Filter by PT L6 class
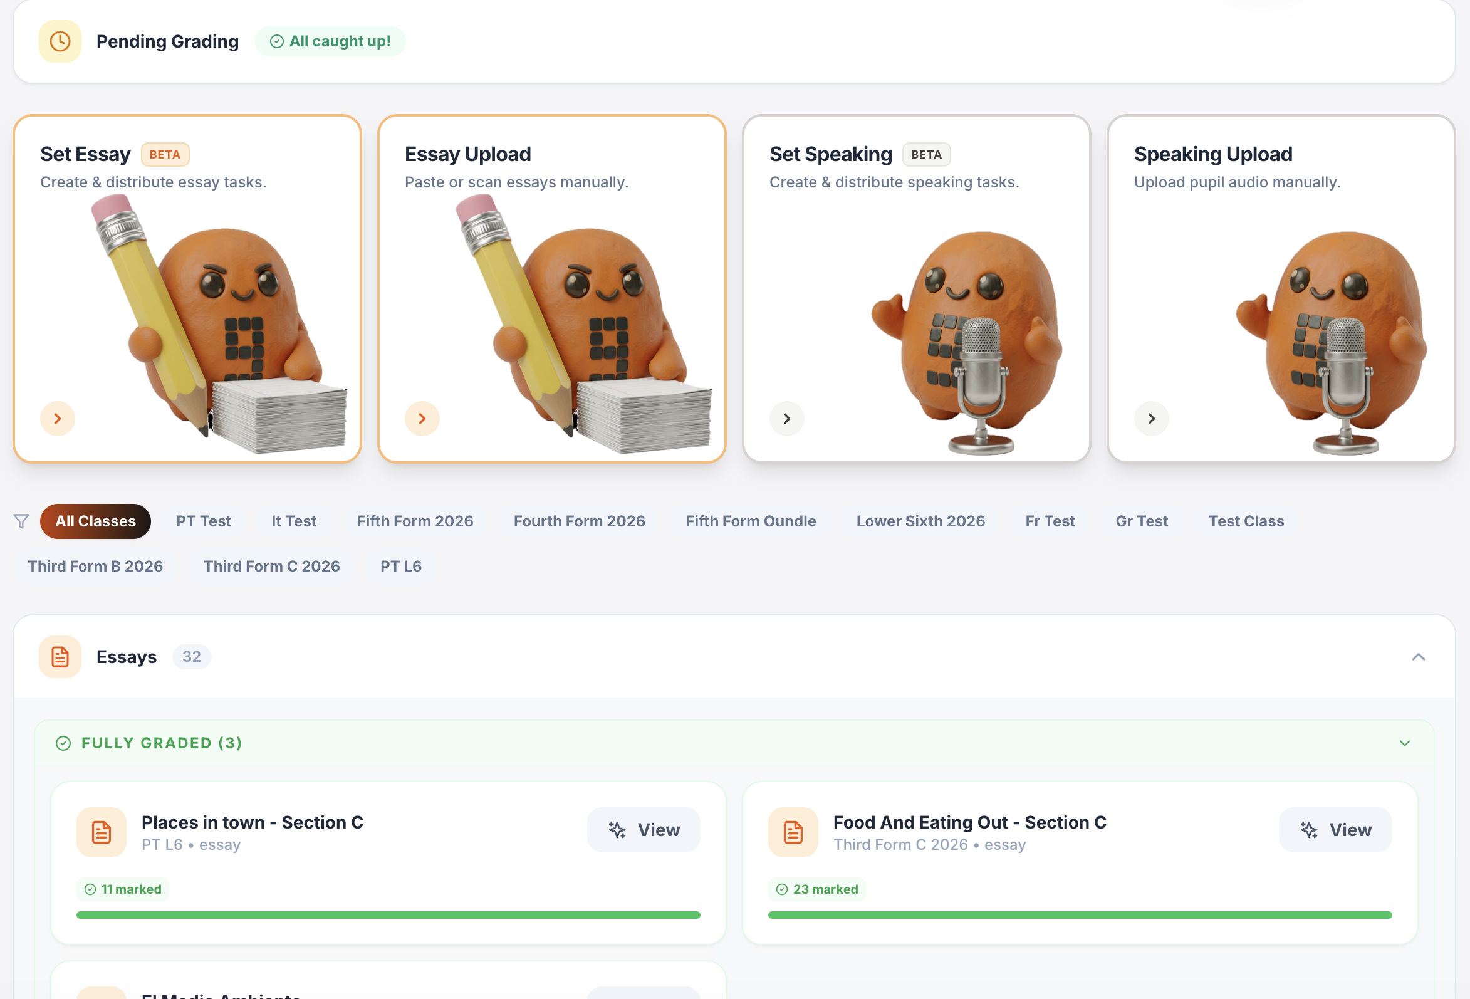This screenshot has width=1470, height=999. 401,567
